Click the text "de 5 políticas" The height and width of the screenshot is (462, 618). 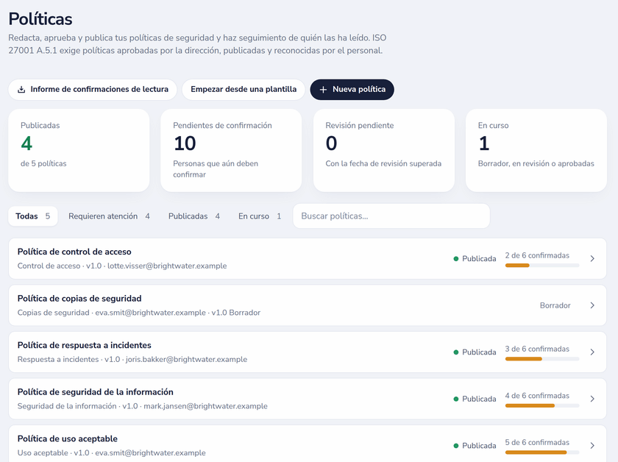tap(43, 163)
